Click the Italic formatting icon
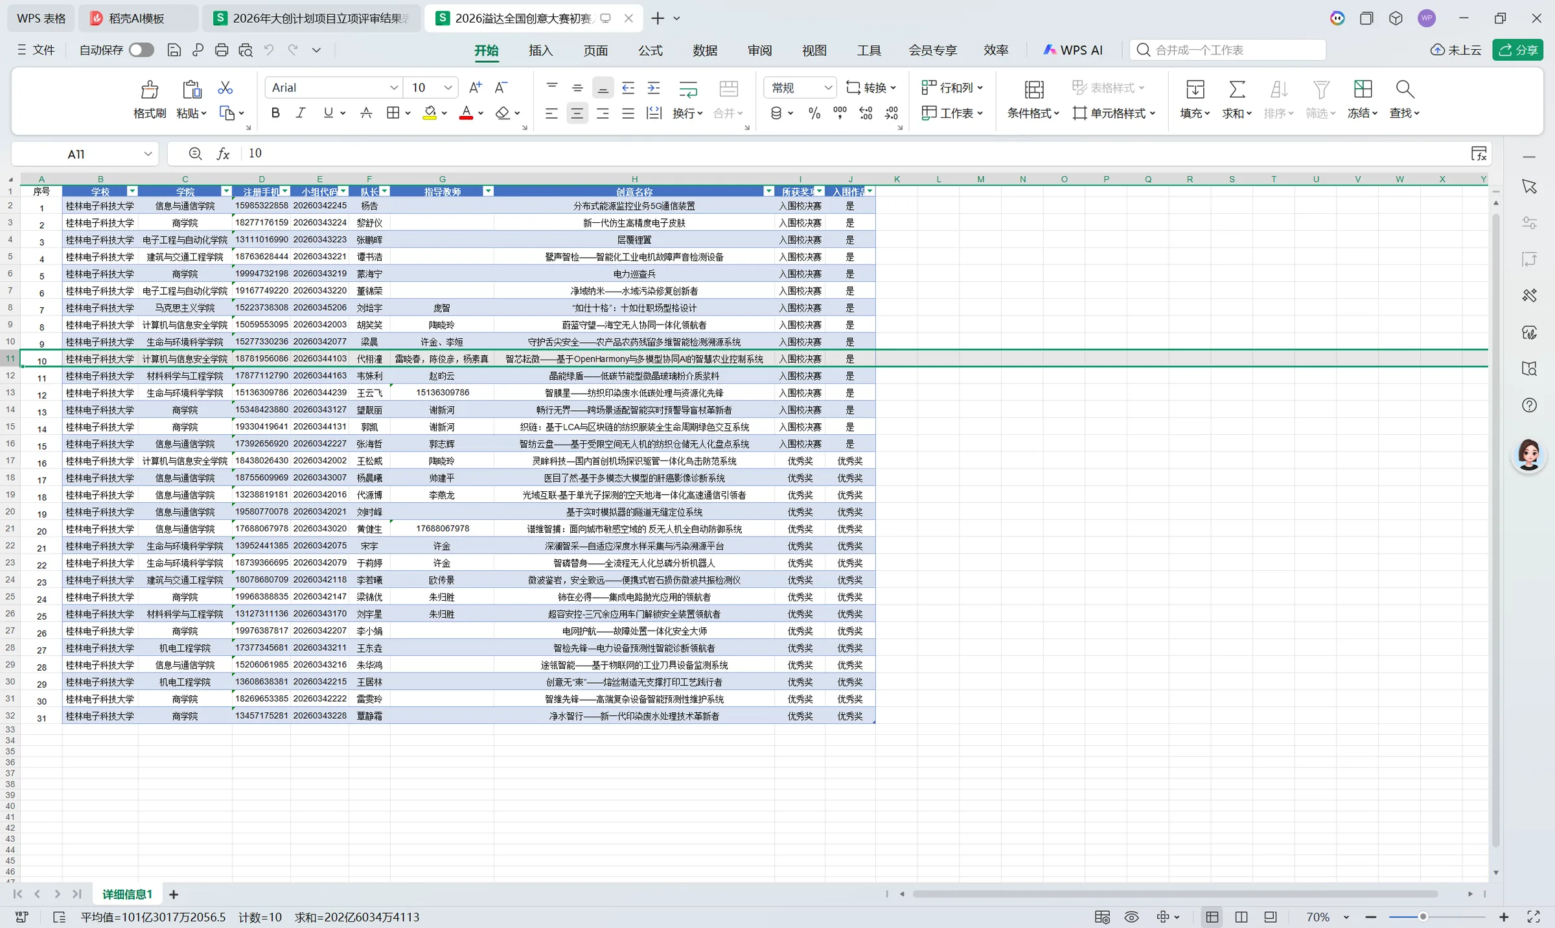 pyautogui.click(x=300, y=113)
